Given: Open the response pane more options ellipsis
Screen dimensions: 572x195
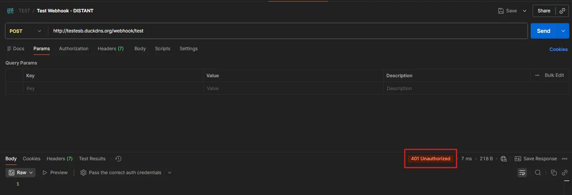Looking at the screenshot, I should click(x=565, y=159).
